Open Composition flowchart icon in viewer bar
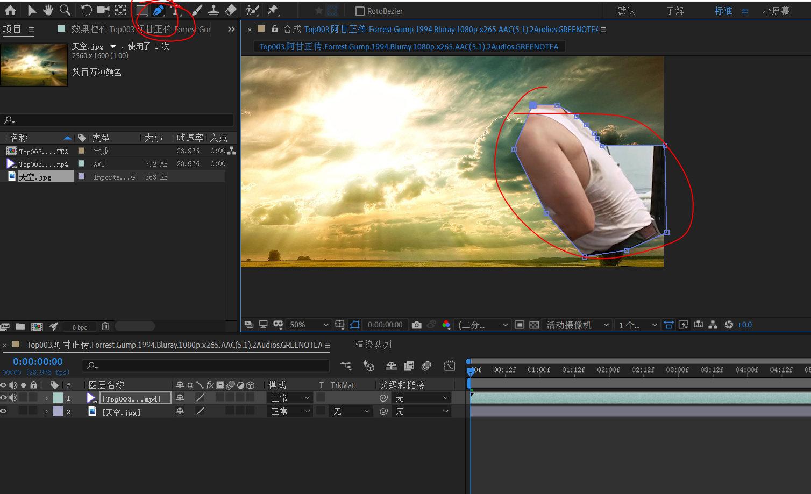 [x=713, y=325]
